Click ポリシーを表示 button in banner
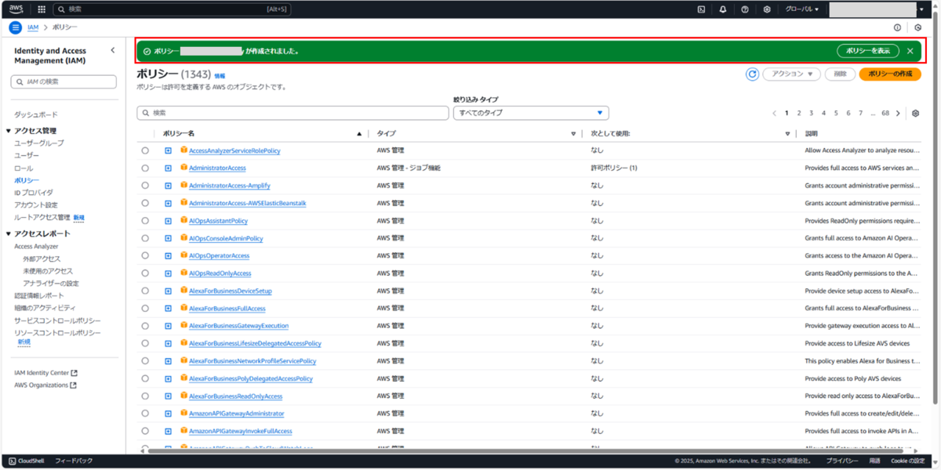Image resolution: width=941 pixels, height=470 pixels. (x=867, y=51)
